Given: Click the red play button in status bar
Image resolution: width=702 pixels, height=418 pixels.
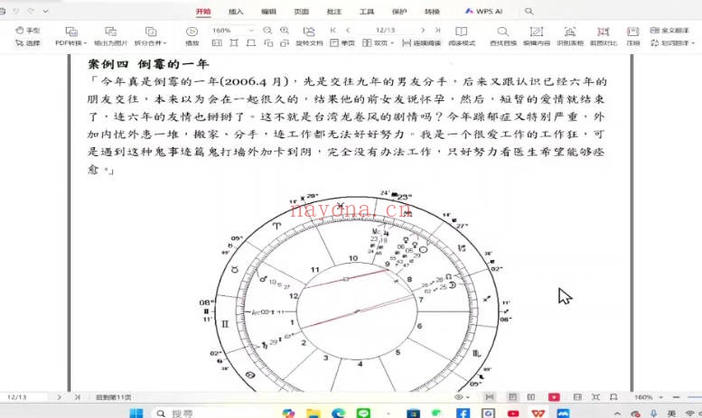Looking at the screenshot, I should tap(554, 397).
